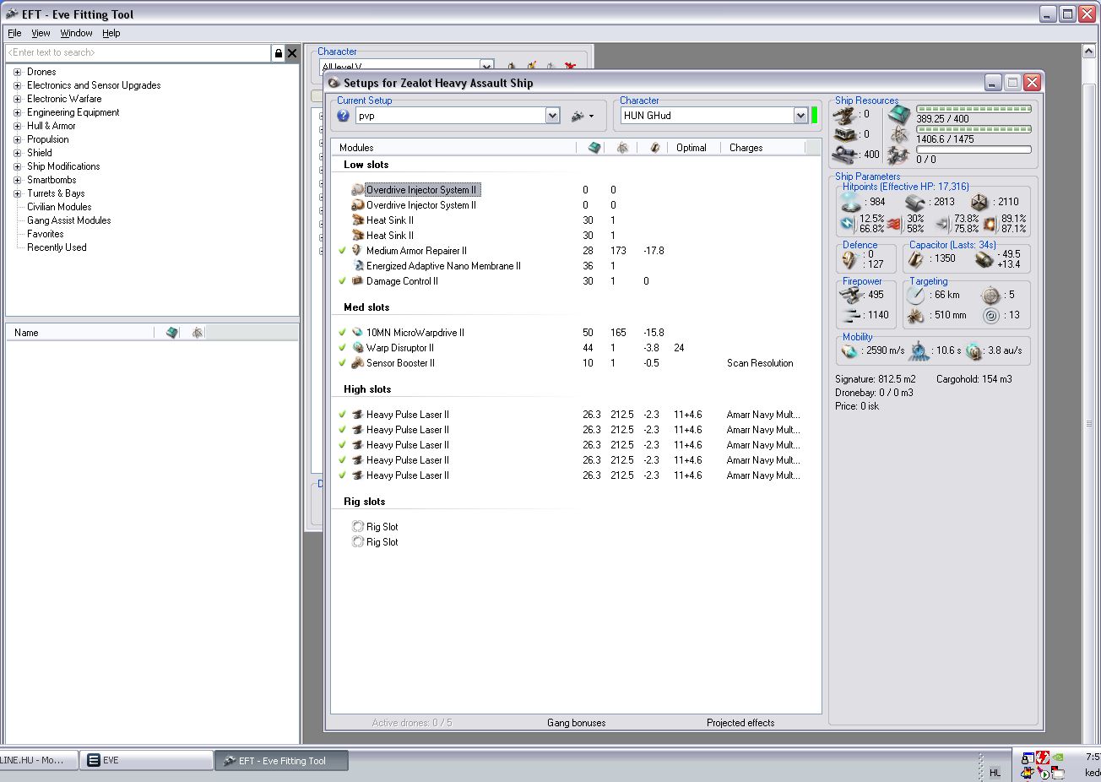1101x782 pixels.
Task: Open the Current Setup dropdown showing pvp
Action: point(552,116)
